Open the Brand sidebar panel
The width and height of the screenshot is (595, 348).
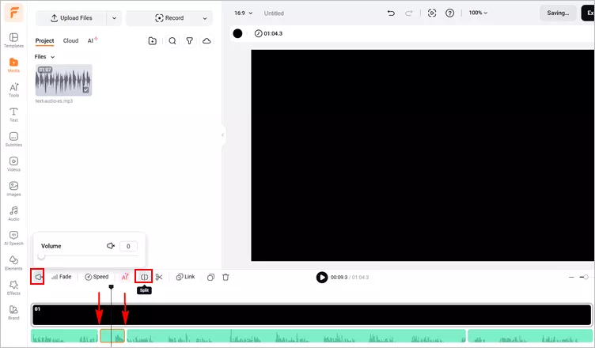point(13,312)
